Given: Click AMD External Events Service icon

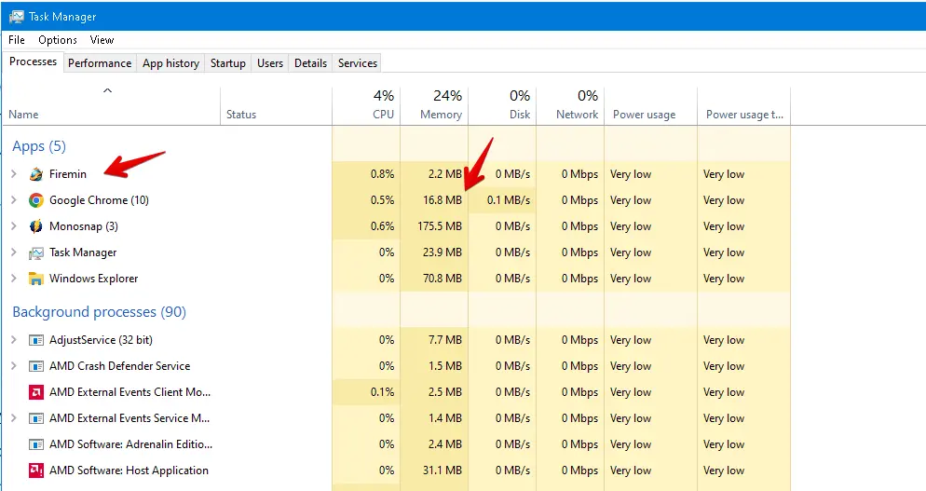Looking at the screenshot, I should click(36, 418).
